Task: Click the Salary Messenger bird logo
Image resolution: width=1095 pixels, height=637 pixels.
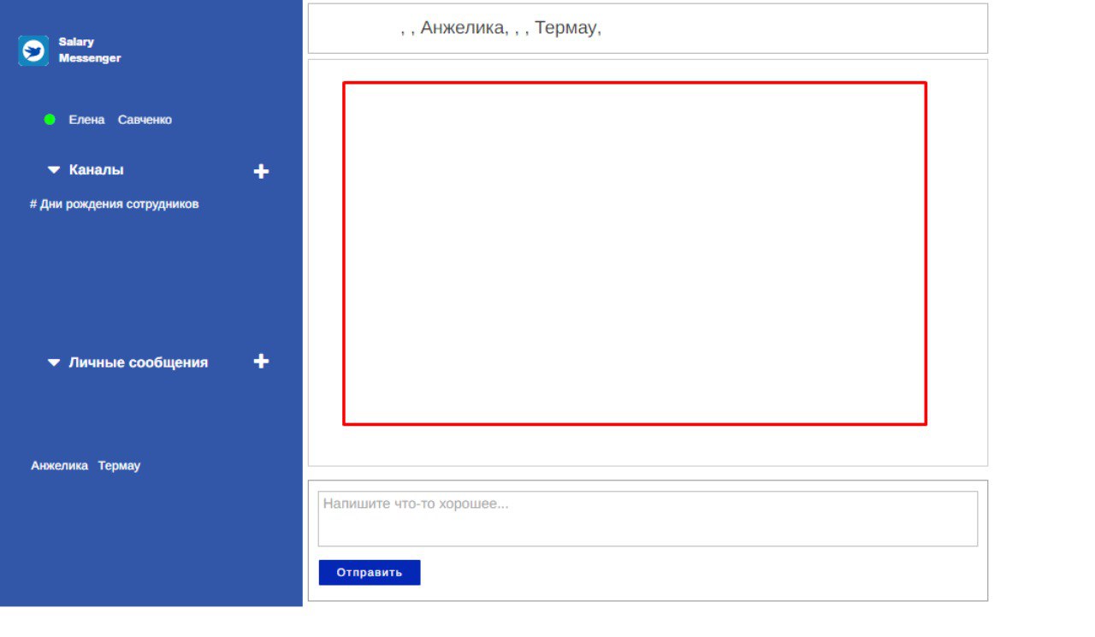Action: [x=33, y=50]
